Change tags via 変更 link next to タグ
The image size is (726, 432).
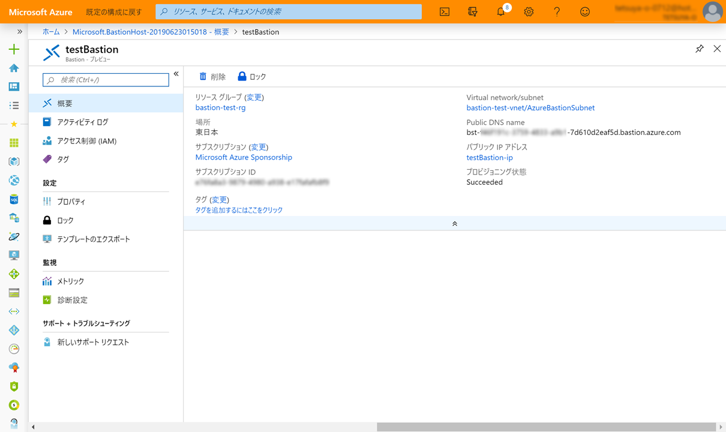(220, 200)
